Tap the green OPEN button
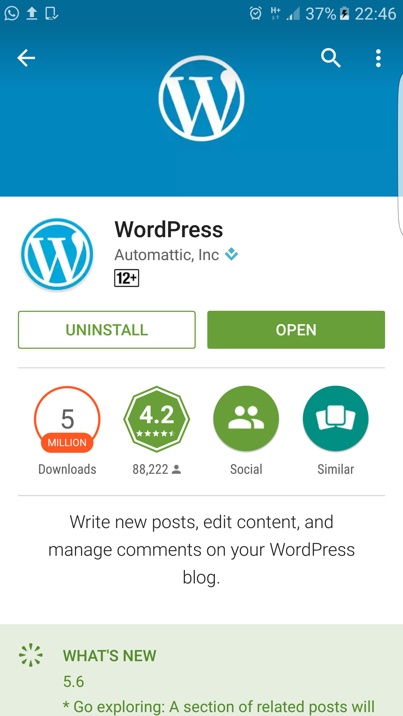Screen dimensions: 403x716 (296, 330)
